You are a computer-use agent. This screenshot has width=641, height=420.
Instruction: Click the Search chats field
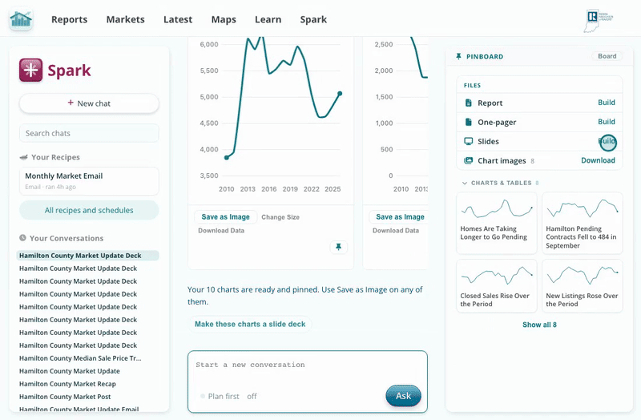click(x=89, y=133)
